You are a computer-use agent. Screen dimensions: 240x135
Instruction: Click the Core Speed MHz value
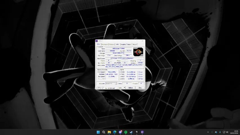pos(112,72)
